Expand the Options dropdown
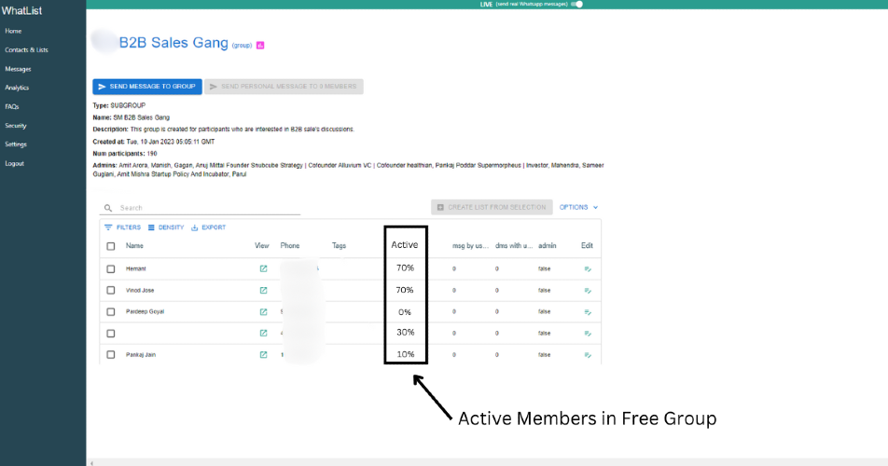Screen dimensions: 888x466 pyautogui.click(x=578, y=208)
